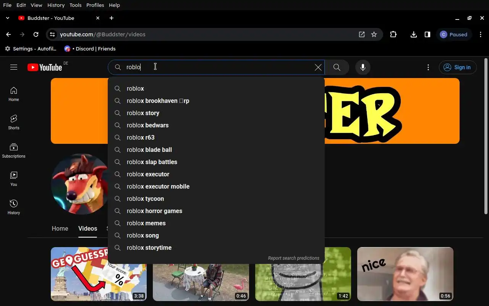Select "roblox storytime" suggestion
489x306 pixels.
click(216, 247)
